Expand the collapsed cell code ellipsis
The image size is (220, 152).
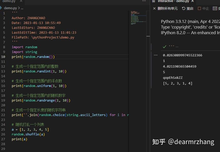coord(177,47)
